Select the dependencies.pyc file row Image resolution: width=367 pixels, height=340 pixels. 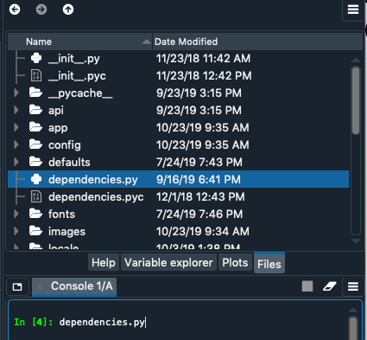tap(178, 196)
